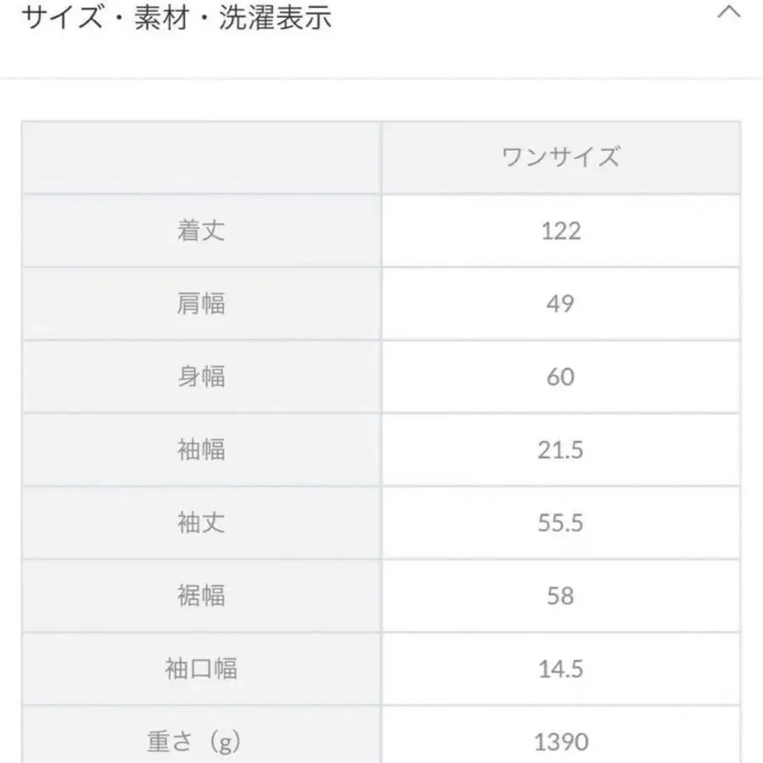Select the 着丈 row label

[x=202, y=231]
